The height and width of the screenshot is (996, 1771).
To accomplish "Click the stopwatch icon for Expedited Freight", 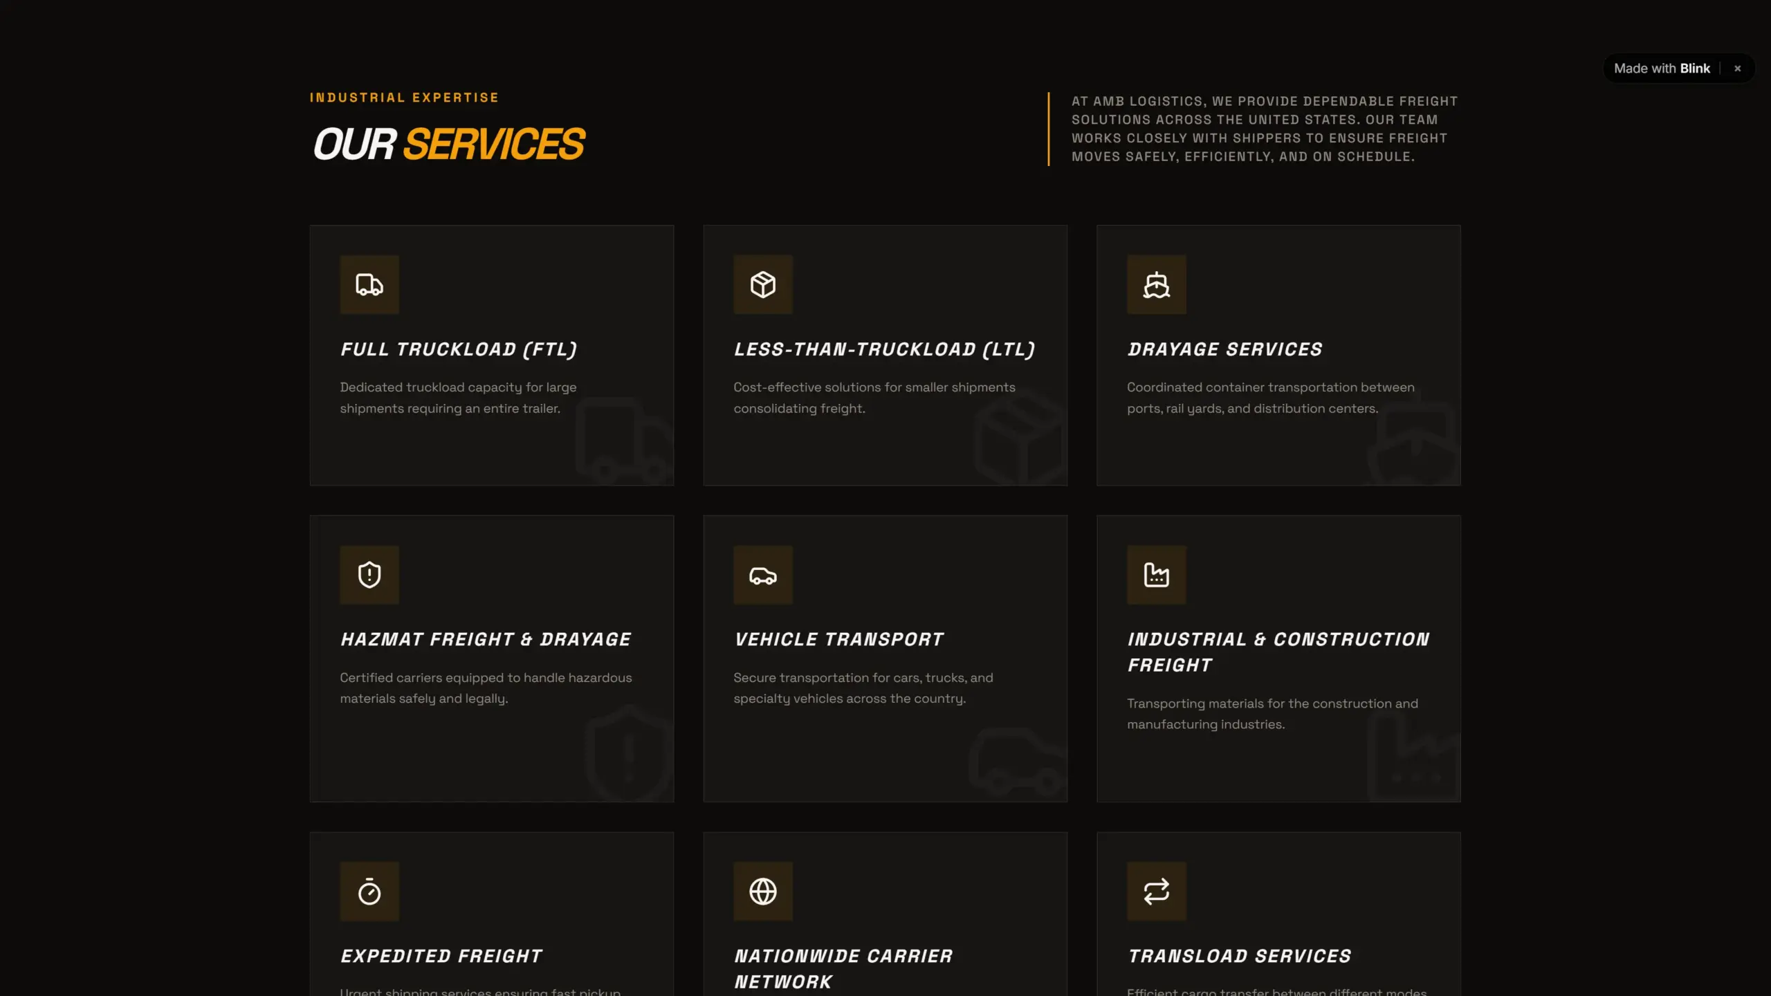I will click(369, 892).
